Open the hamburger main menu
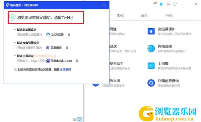This screenshot has width=201, height=122. pyautogui.click(x=182, y=4)
